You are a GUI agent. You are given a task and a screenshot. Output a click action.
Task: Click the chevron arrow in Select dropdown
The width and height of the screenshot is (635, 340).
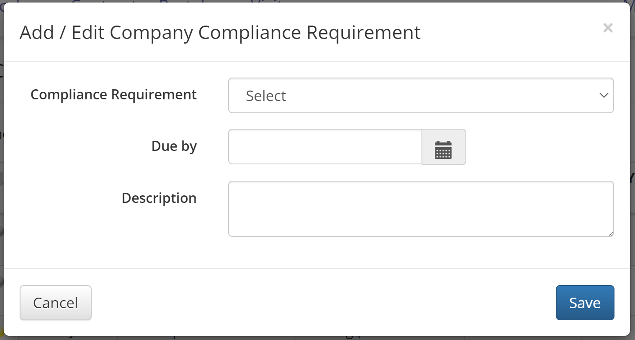click(x=604, y=96)
